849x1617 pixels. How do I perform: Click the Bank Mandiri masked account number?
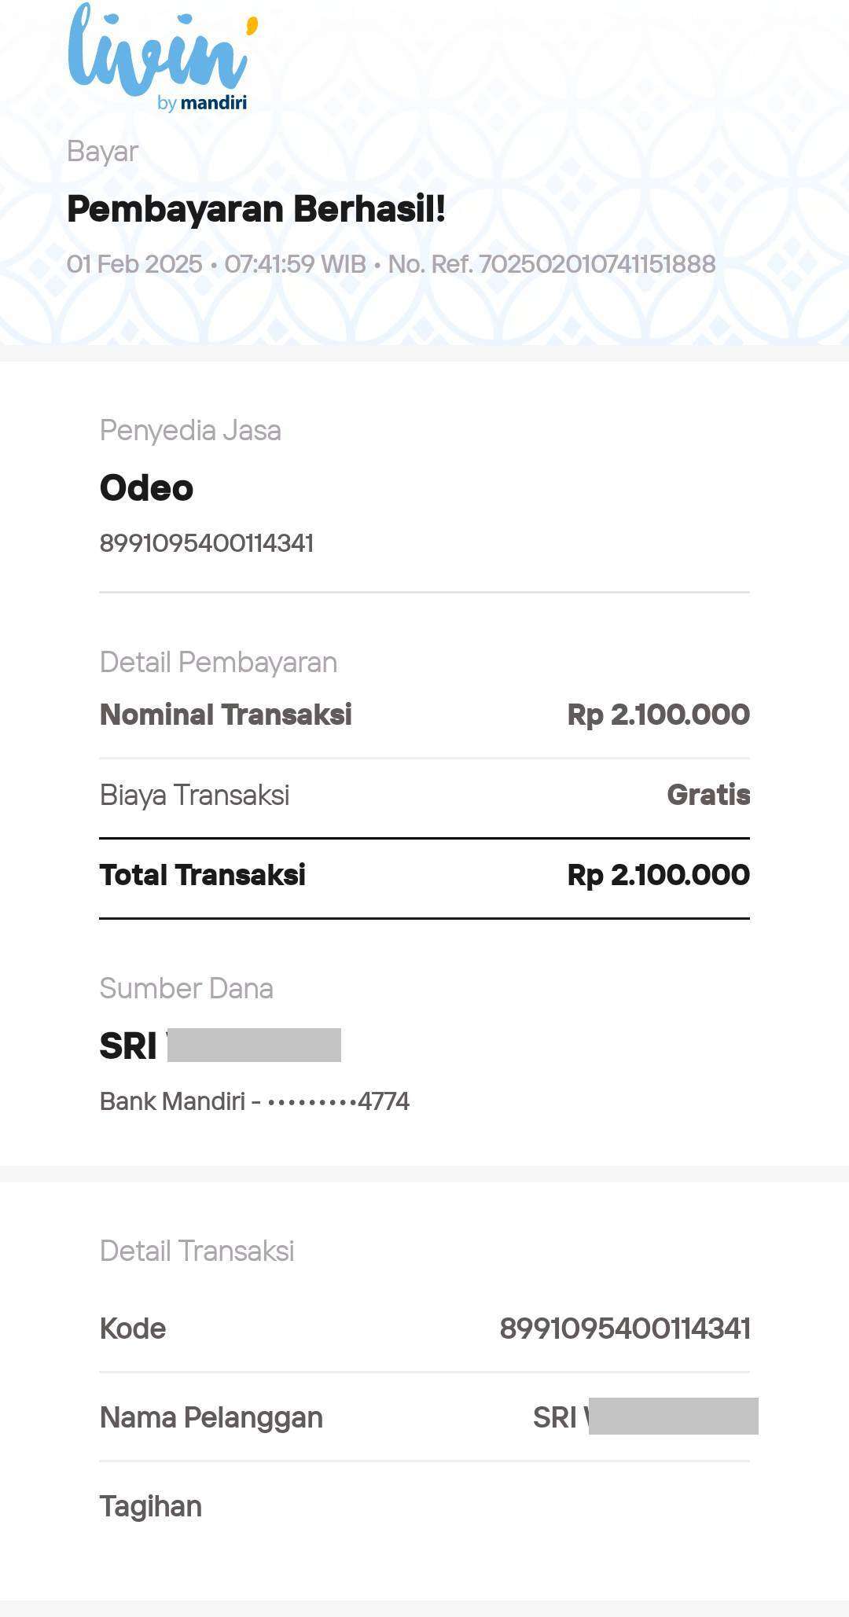[255, 1101]
